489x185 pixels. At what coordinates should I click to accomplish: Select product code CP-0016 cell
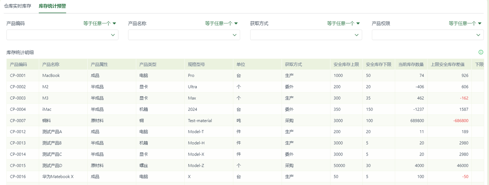point(18,177)
